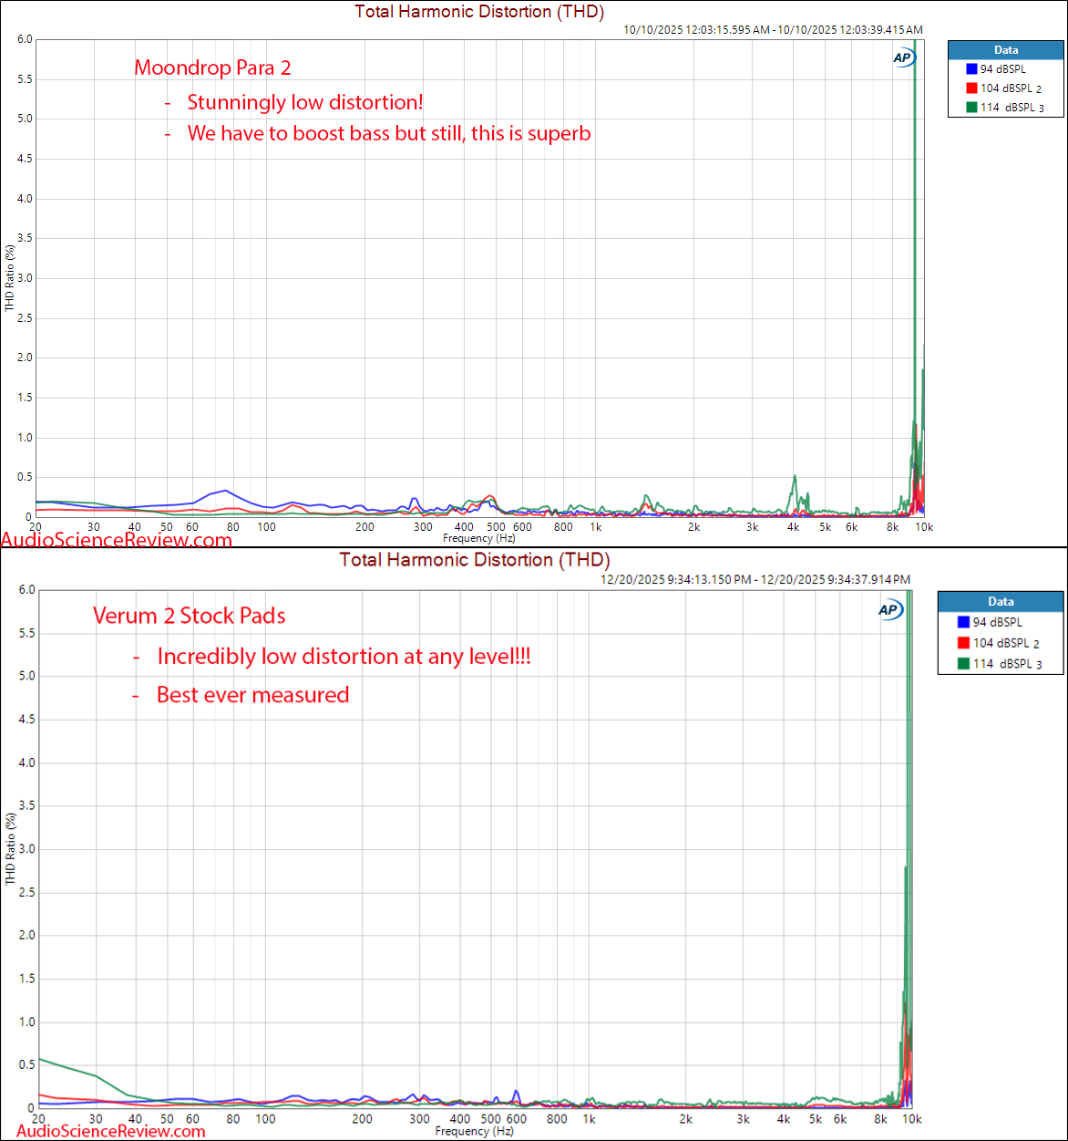Click the 6.0 y-axis value in bottom chart
The width and height of the screenshot is (1068, 1141).
point(27,590)
